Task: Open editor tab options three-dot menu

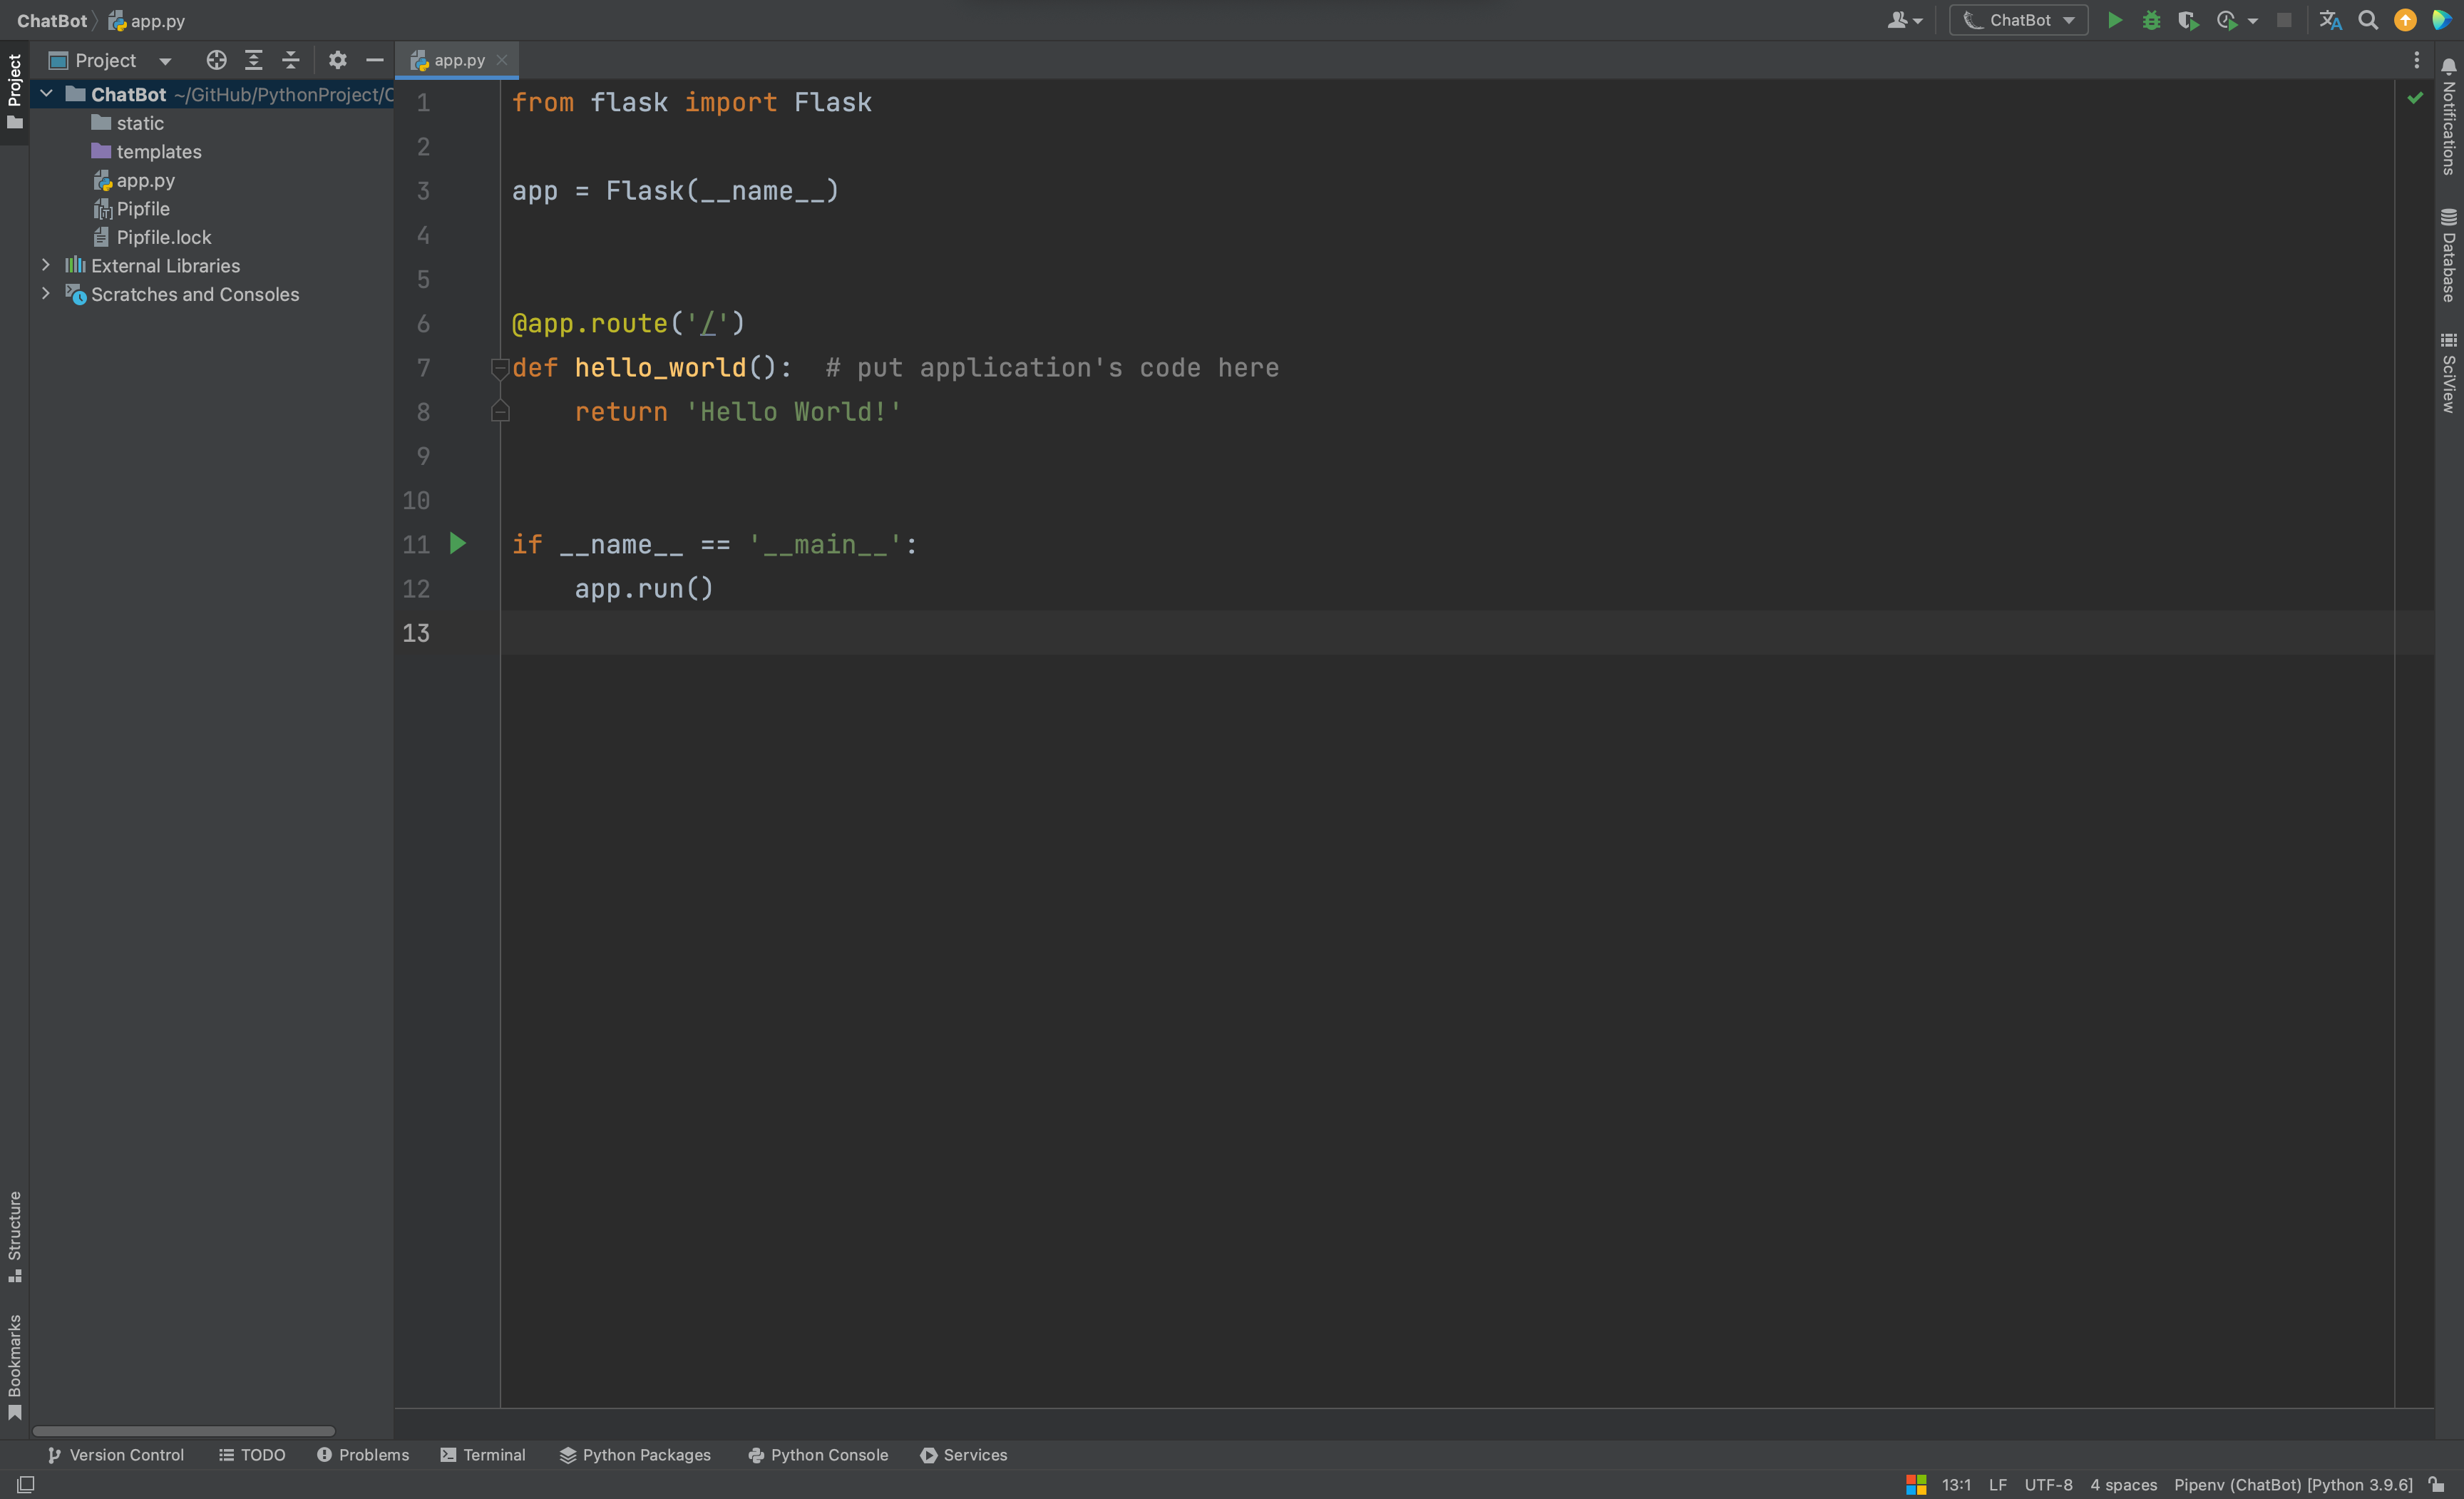Action: point(2417,60)
